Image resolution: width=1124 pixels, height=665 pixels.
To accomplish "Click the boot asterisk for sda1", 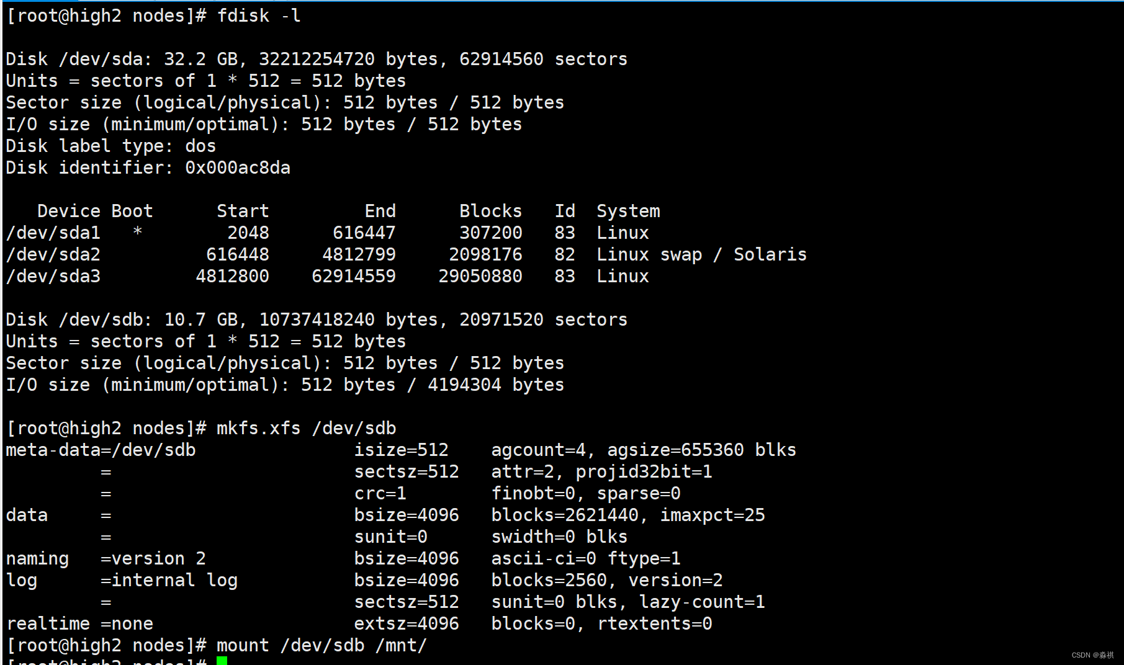I will click(138, 233).
